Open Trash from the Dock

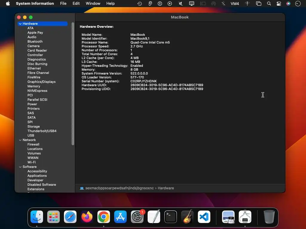(269, 217)
